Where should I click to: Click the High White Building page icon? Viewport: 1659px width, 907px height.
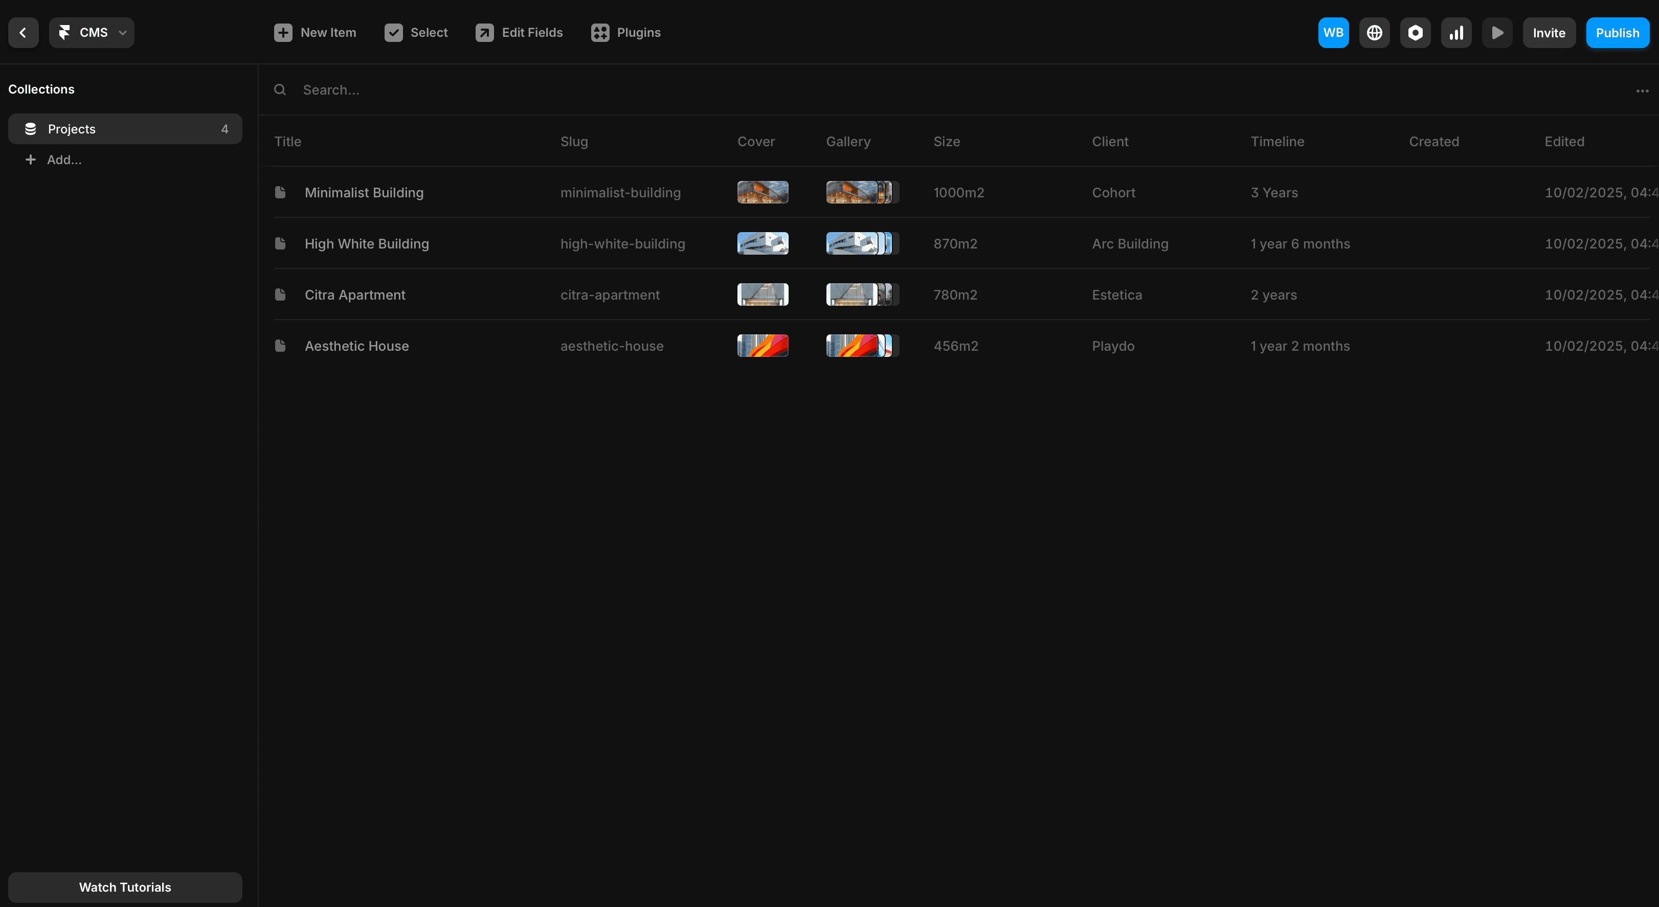pos(280,243)
